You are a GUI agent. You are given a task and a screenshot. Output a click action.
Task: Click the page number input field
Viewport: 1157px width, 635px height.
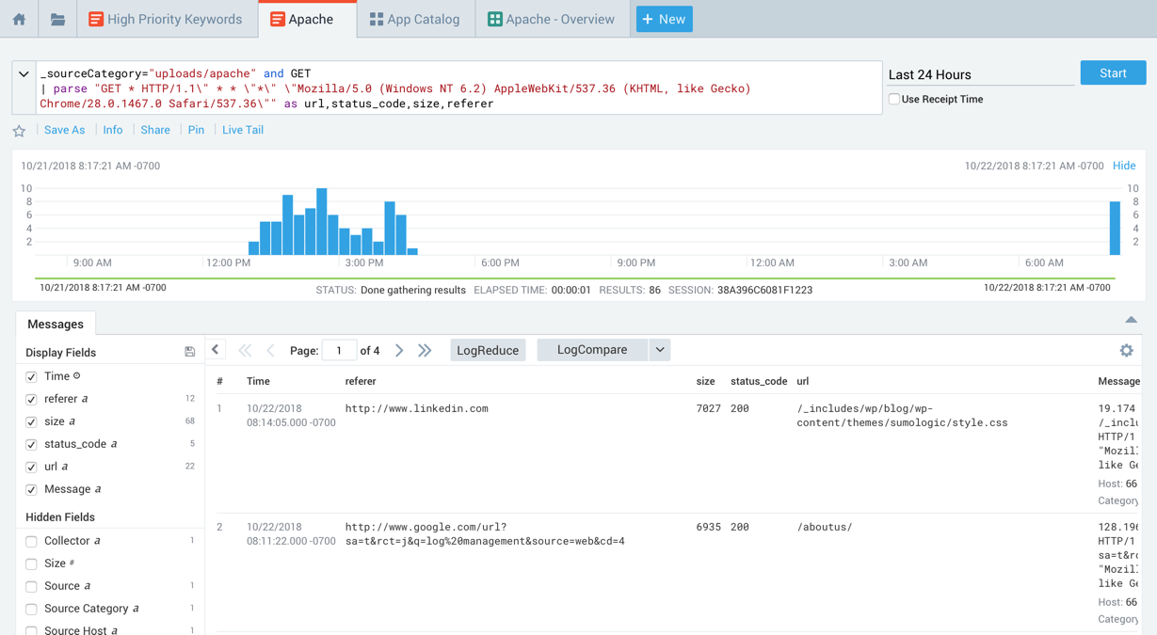click(x=339, y=350)
